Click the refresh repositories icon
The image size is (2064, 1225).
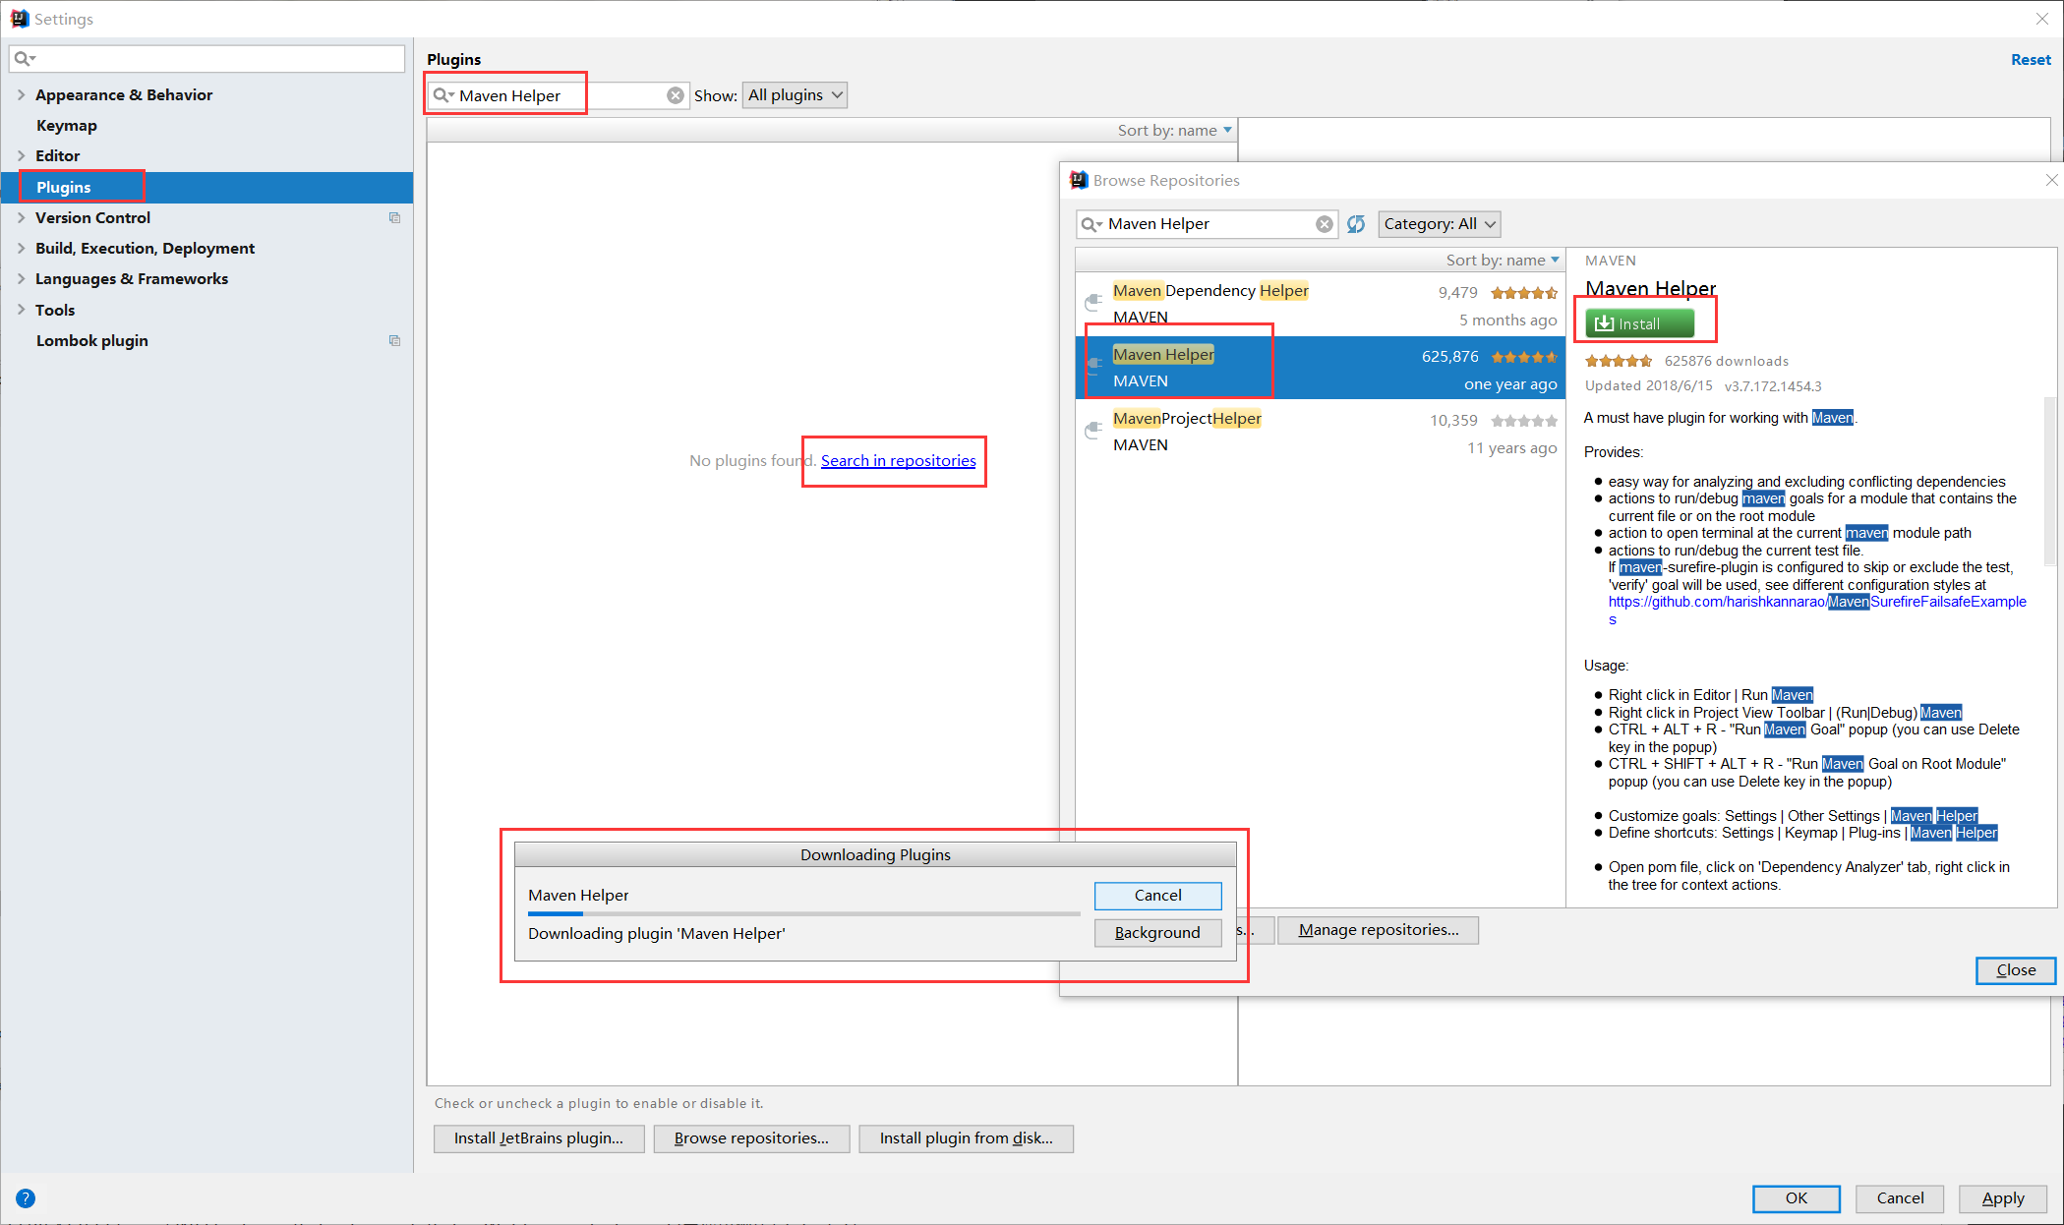point(1356,224)
